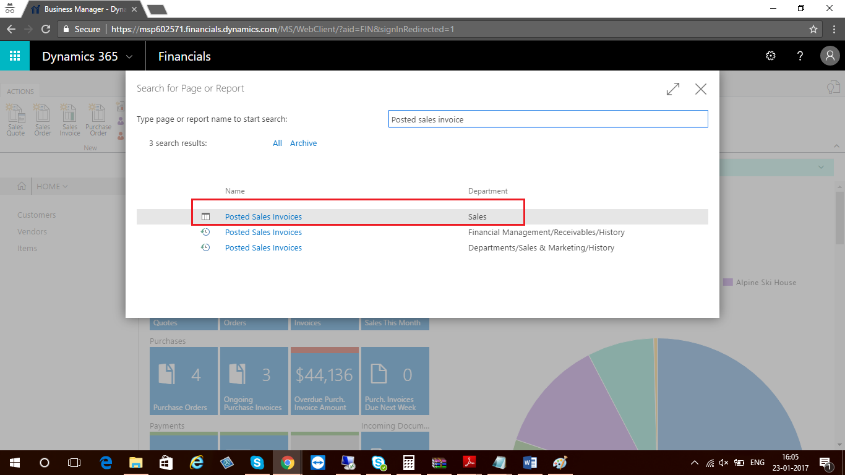The width and height of the screenshot is (845, 475).
Task: Launch Microsoft Edge from the taskbar
Action: (106, 463)
